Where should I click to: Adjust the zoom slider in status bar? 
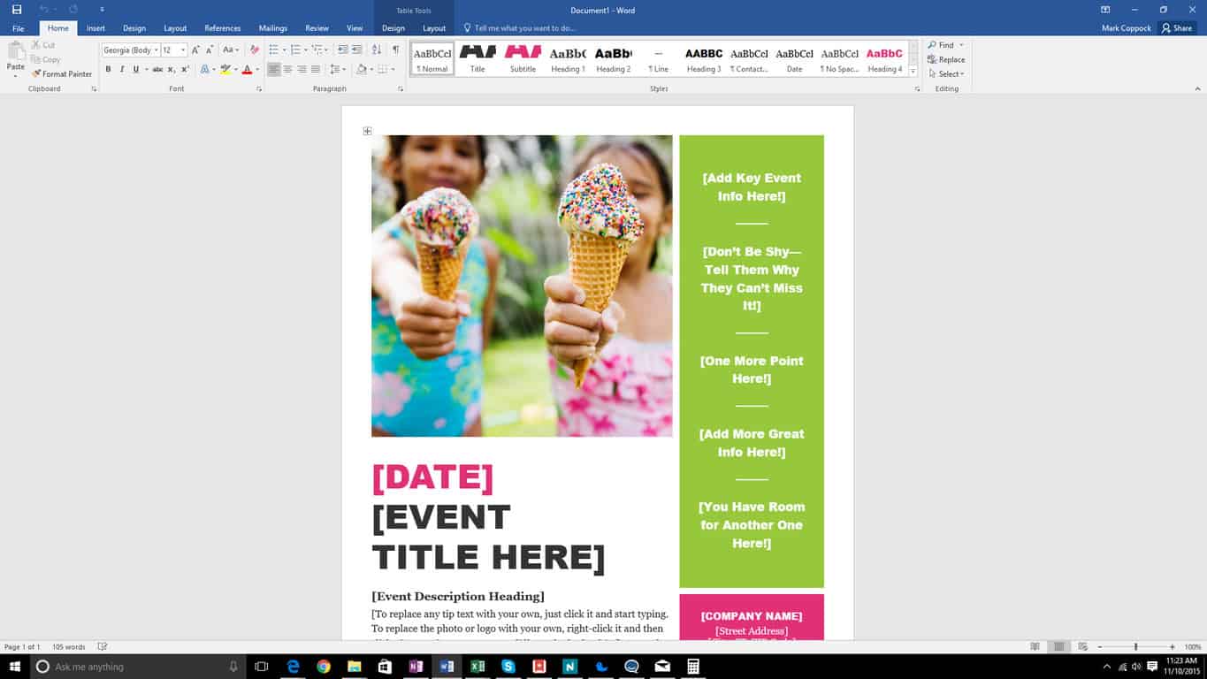click(1135, 647)
